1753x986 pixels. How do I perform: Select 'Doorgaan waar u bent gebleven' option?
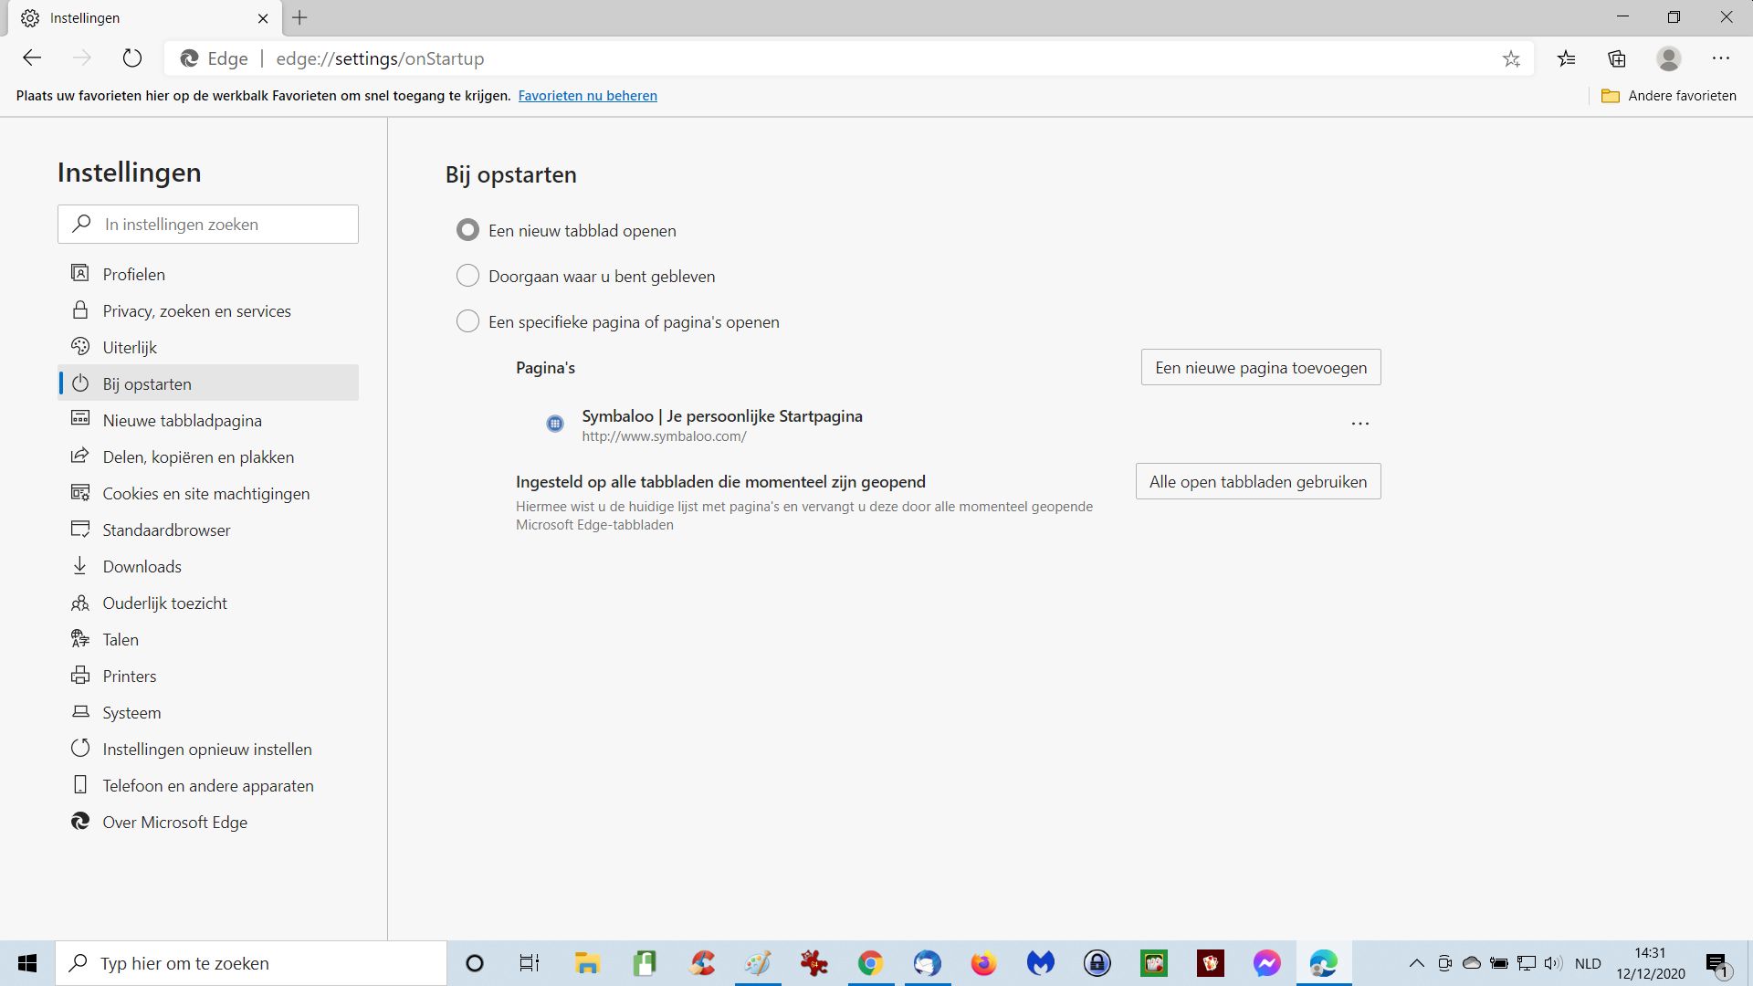pos(467,276)
